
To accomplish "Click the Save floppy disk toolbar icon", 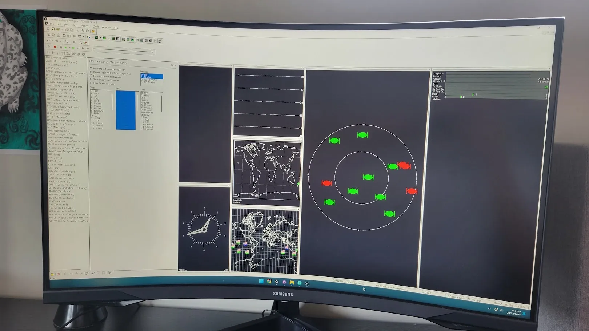I will (x=53, y=29).
